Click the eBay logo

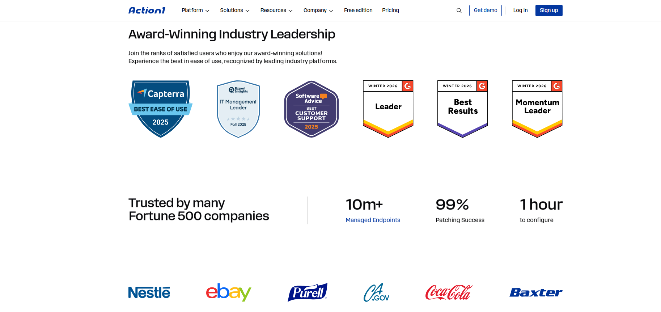point(229,292)
